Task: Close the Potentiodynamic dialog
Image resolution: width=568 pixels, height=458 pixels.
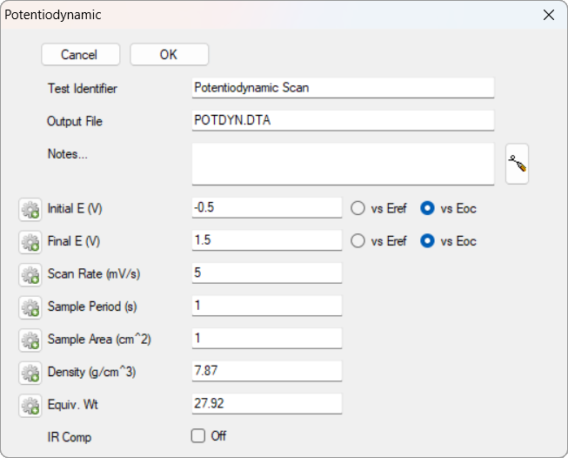Action: 549,15
